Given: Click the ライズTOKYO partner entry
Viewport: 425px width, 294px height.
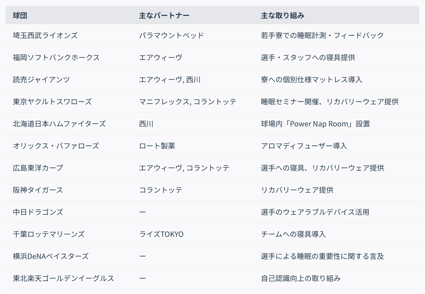Looking at the screenshot, I should click(161, 234).
